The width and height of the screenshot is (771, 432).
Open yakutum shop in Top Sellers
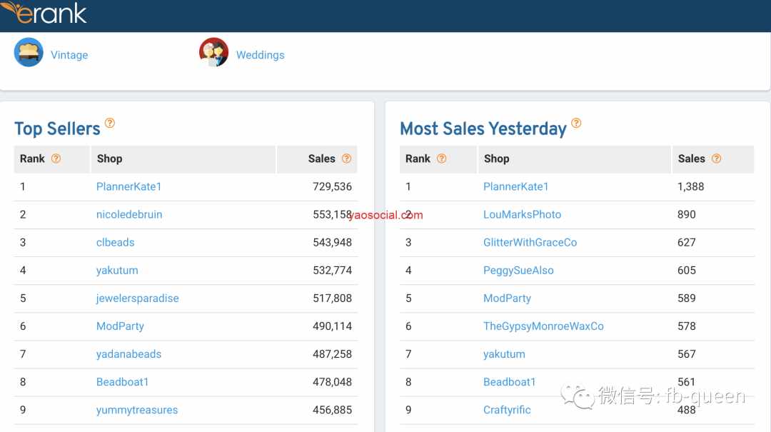117,271
